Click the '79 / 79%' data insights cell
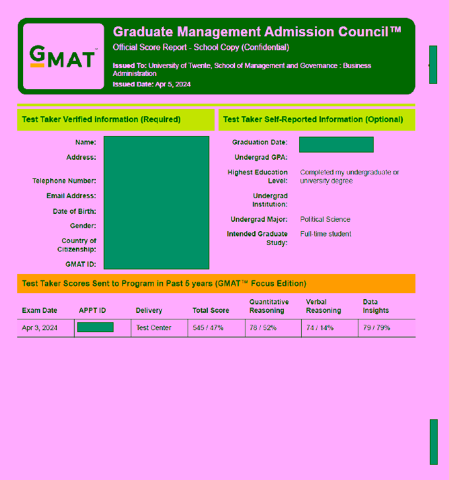 (377, 328)
